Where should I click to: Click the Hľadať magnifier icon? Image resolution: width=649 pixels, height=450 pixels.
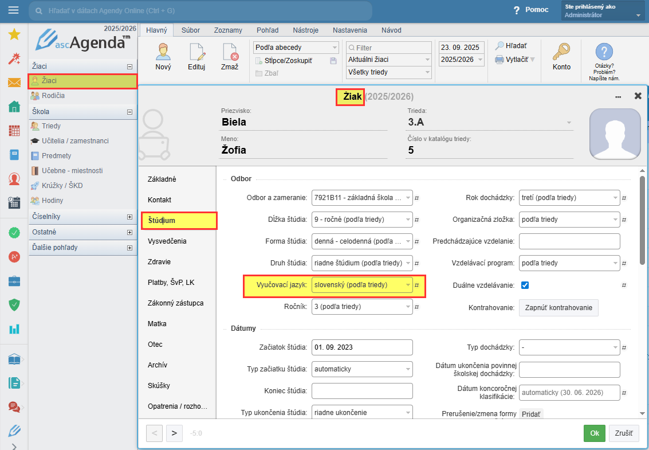500,46
